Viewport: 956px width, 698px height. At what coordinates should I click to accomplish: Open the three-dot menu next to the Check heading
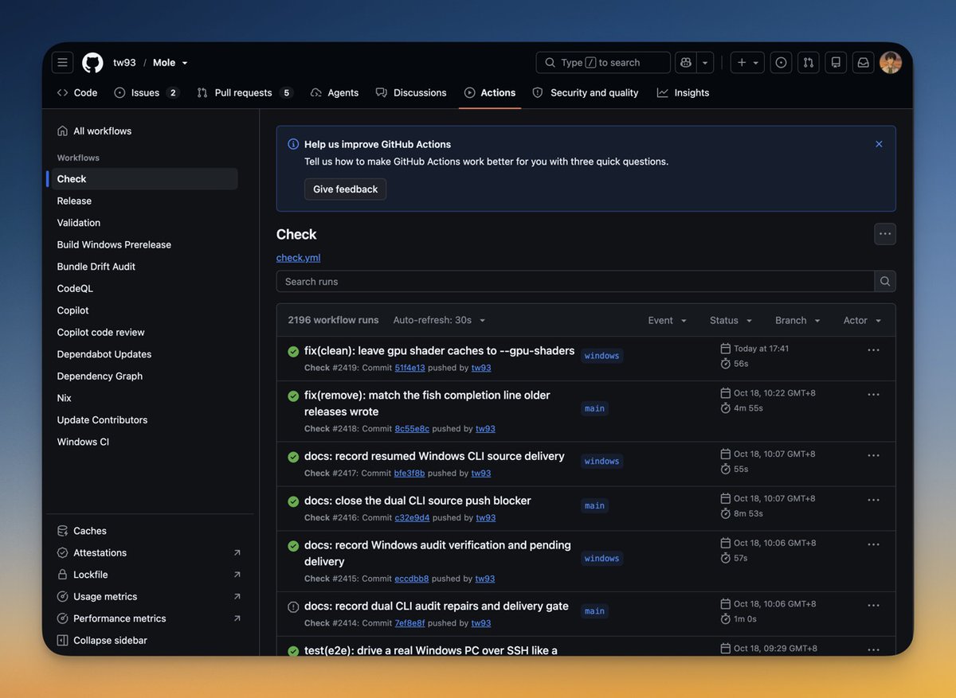click(885, 234)
